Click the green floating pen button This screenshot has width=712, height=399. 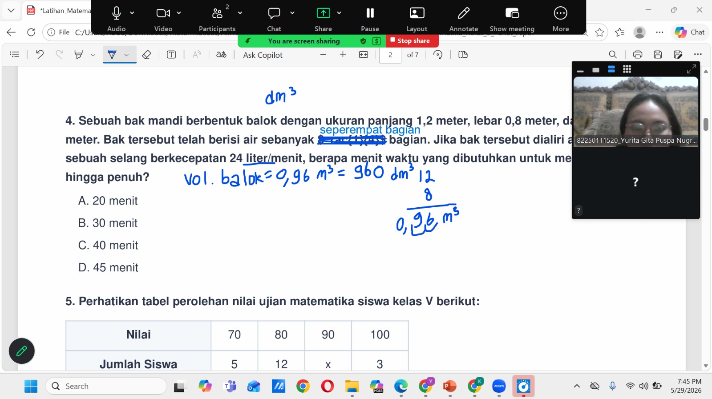coord(22,351)
